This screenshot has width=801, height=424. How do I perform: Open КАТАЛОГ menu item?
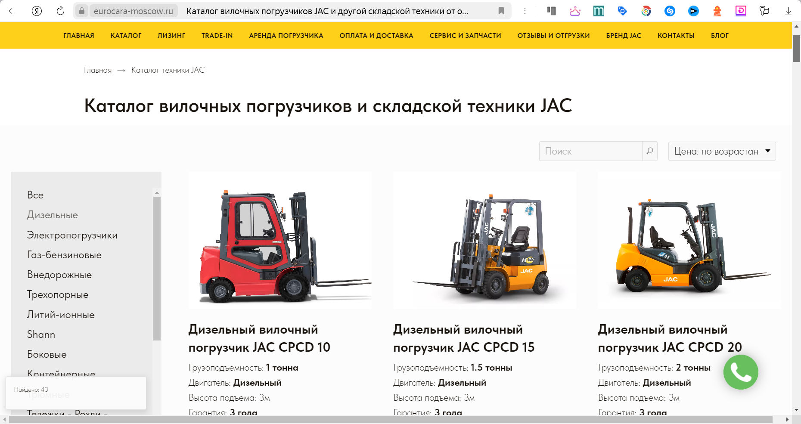[x=126, y=36]
